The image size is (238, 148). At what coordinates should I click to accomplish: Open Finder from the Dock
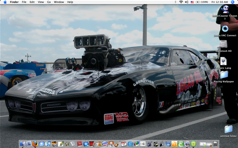click(23, 144)
